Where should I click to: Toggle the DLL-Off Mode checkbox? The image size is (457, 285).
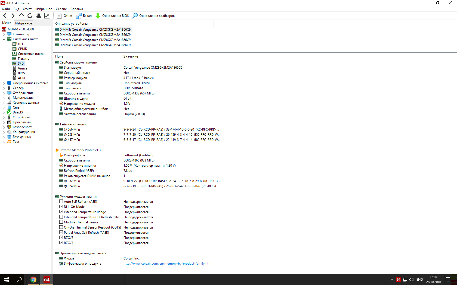coord(61,207)
